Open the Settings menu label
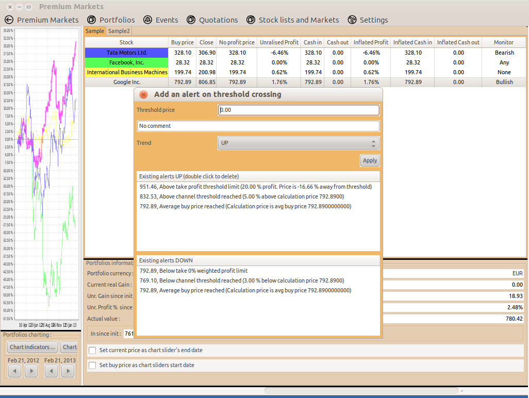Viewport: 529px width, 398px height. pyautogui.click(x=374, y=20)
